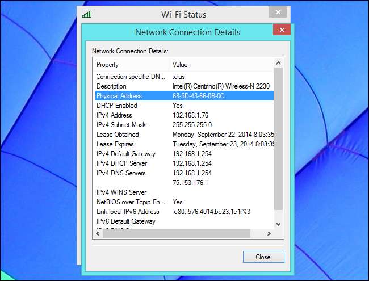The height and width of the screenshot is (281, 369).
Task: Click the vertical scrollbar thumb
Action: point(278,139)
